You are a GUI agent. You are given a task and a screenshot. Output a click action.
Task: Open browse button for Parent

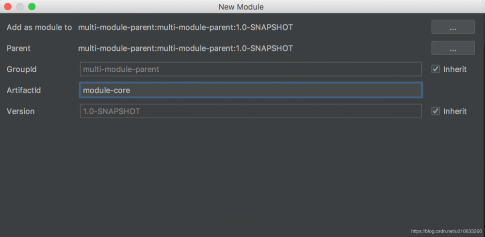453,48
